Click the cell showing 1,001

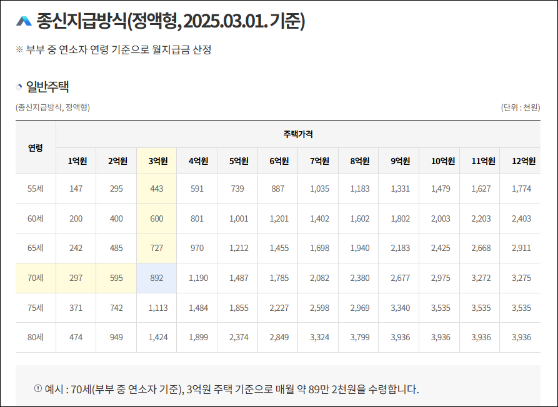239,218
